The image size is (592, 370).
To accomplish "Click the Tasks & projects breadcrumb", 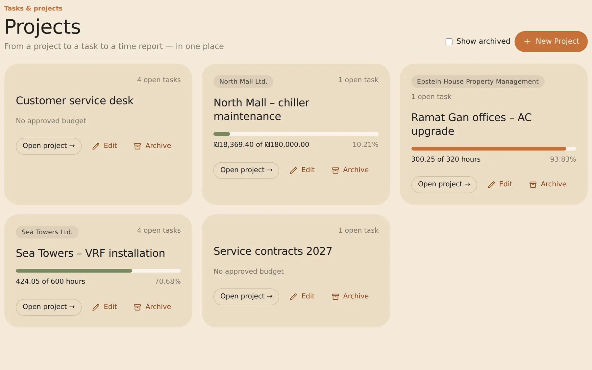I will click(33, 8).
